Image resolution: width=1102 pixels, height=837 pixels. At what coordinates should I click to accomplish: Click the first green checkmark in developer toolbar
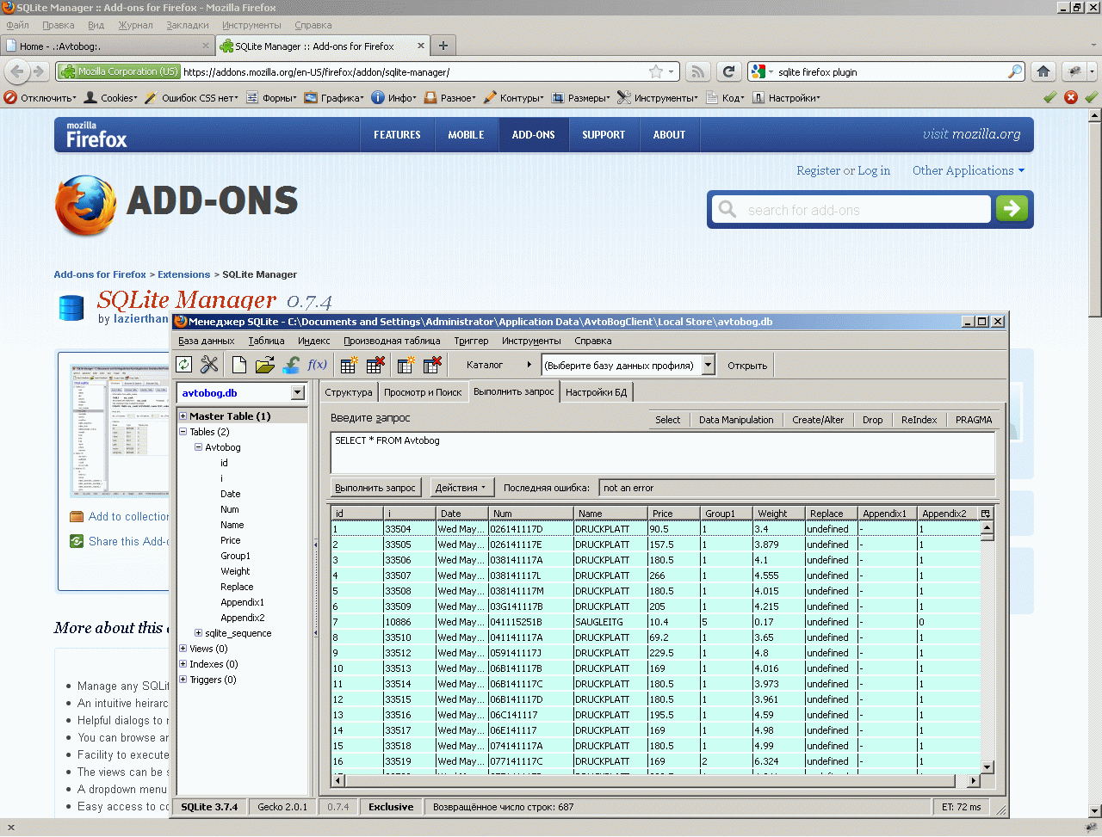click(1050, 97)
